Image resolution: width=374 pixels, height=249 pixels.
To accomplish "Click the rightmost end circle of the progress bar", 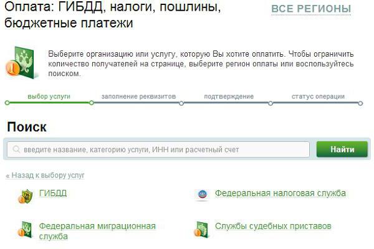I will (x=360, y=103).
